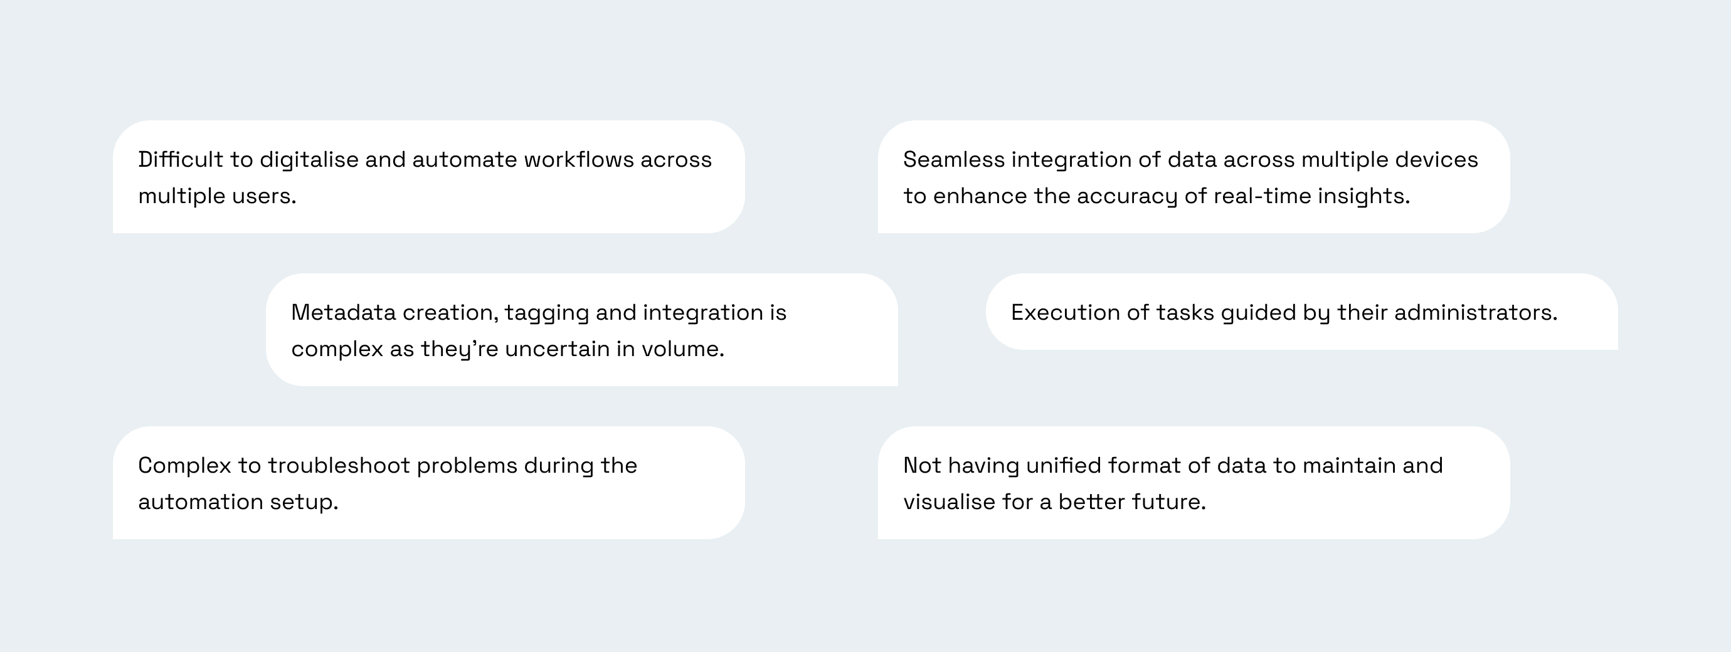1731x652 pixels.
Task: Click the 'Difficult to digitalise' workflow bubble
Action: [x=429, y=177]
